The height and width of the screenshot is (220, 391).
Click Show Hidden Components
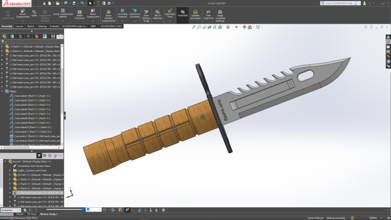(108, 16)
